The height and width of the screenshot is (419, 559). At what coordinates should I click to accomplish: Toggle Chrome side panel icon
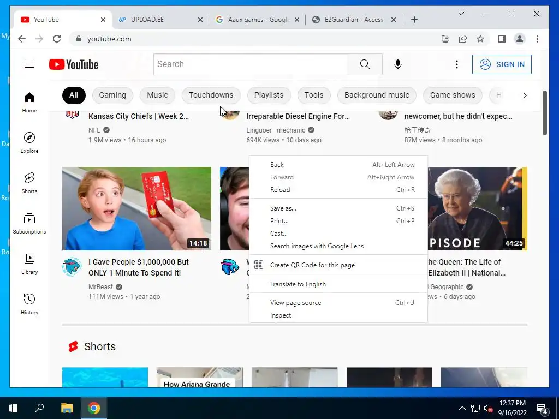(502, 39)
